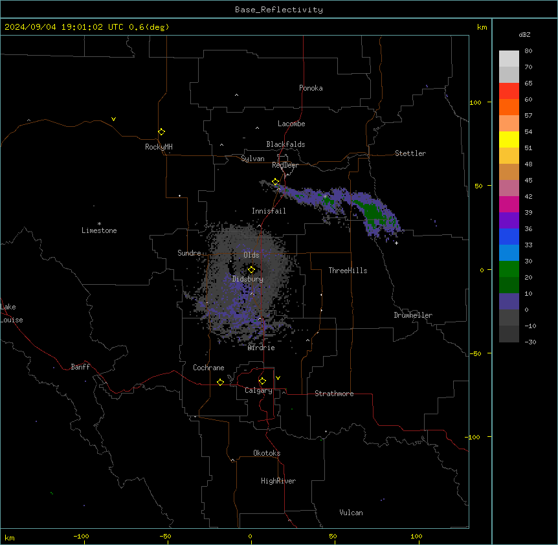558x545 pixels.
Task: Click the Innisfail city label
Action: (269, 211)
